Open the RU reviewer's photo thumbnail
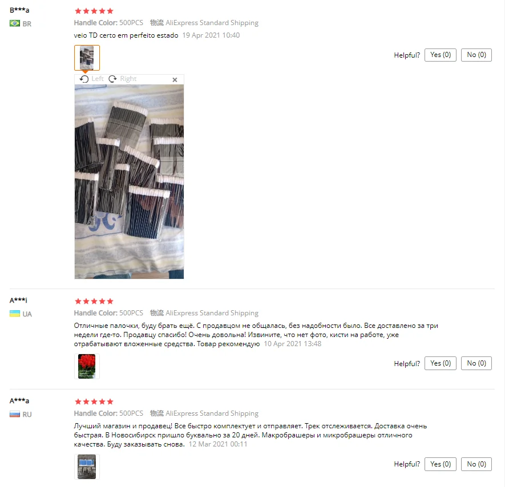Image resolution: width=505 pixels, height=487 pixels. coord(87,466)
